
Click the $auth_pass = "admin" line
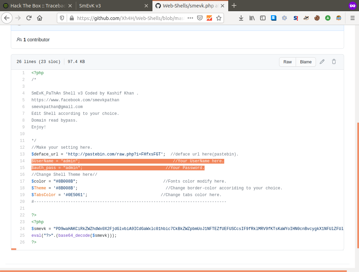coord(118,168)
